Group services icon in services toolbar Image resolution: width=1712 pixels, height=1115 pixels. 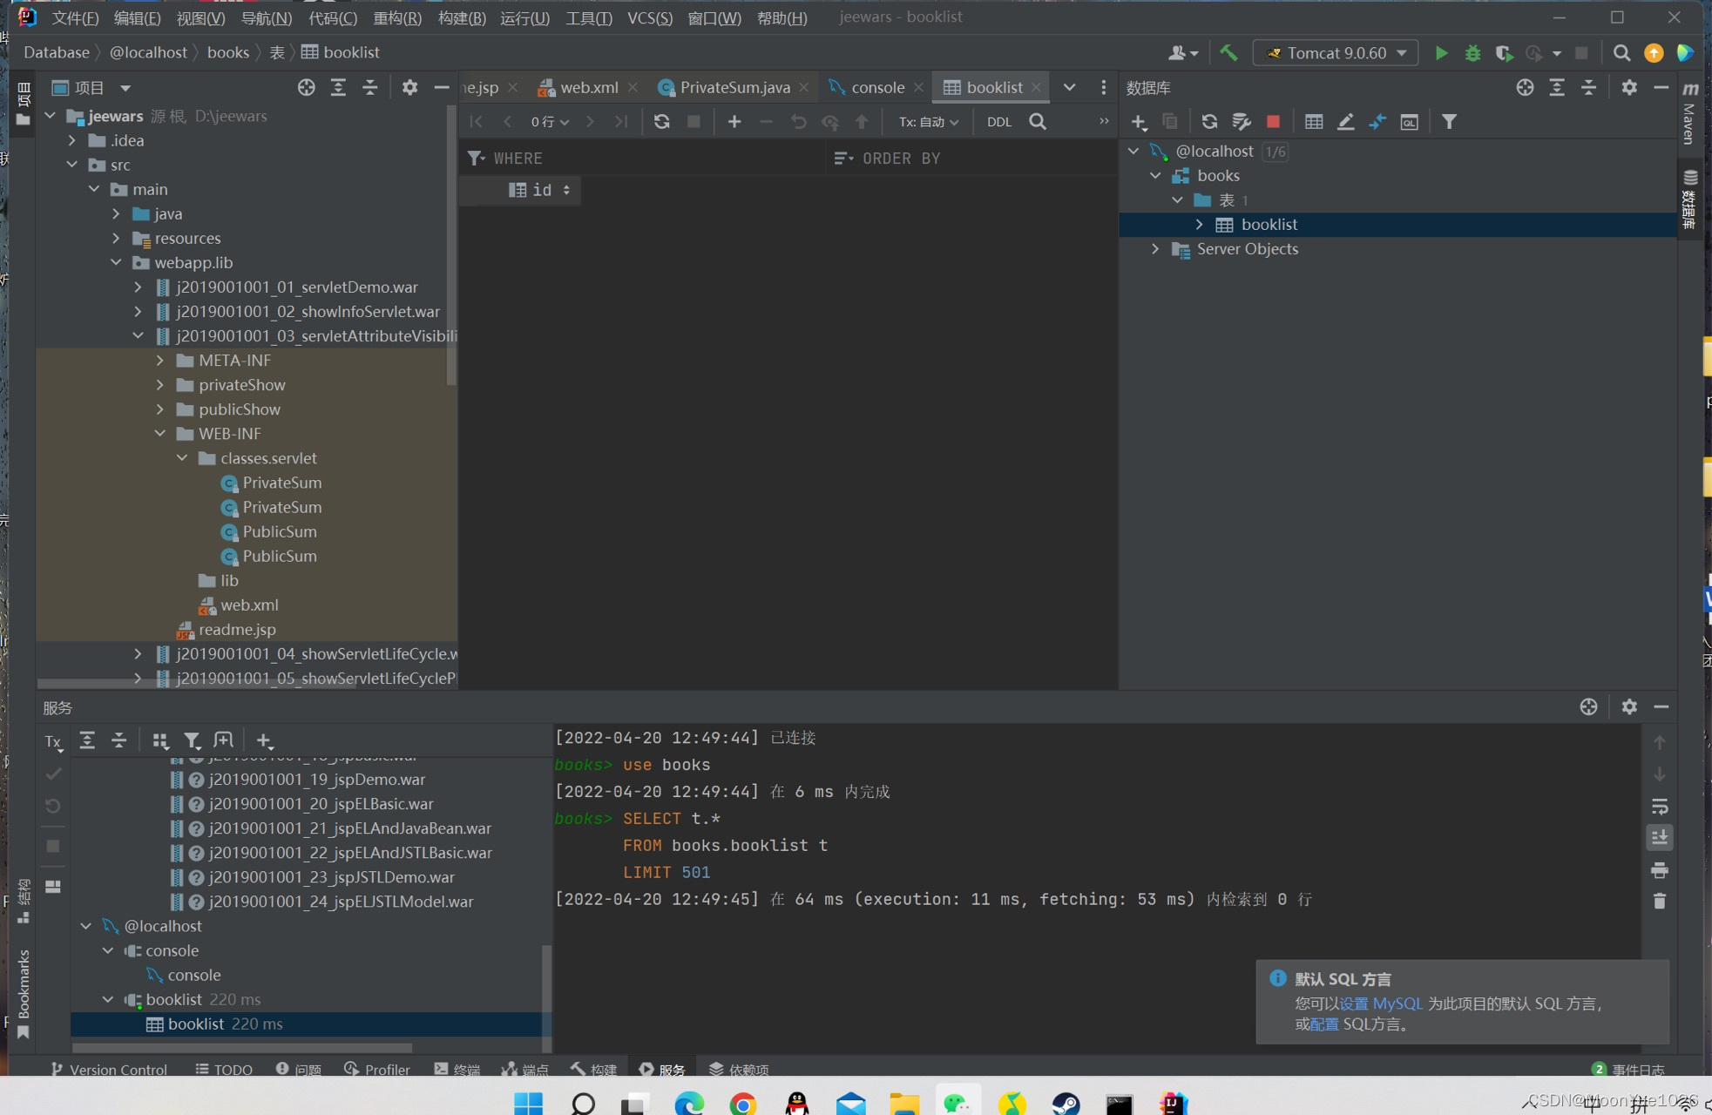pos(160,740)
